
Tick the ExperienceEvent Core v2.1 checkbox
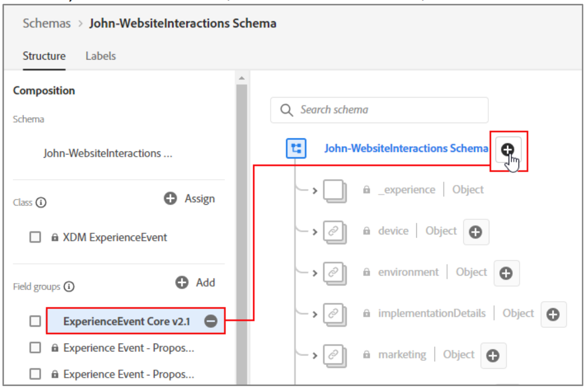(35, 321)
